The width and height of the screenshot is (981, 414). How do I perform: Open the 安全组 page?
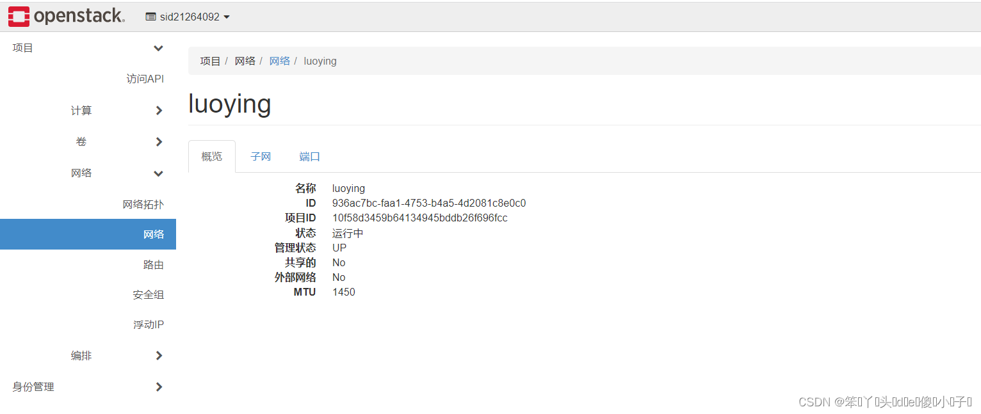click(x=148, y=294)
